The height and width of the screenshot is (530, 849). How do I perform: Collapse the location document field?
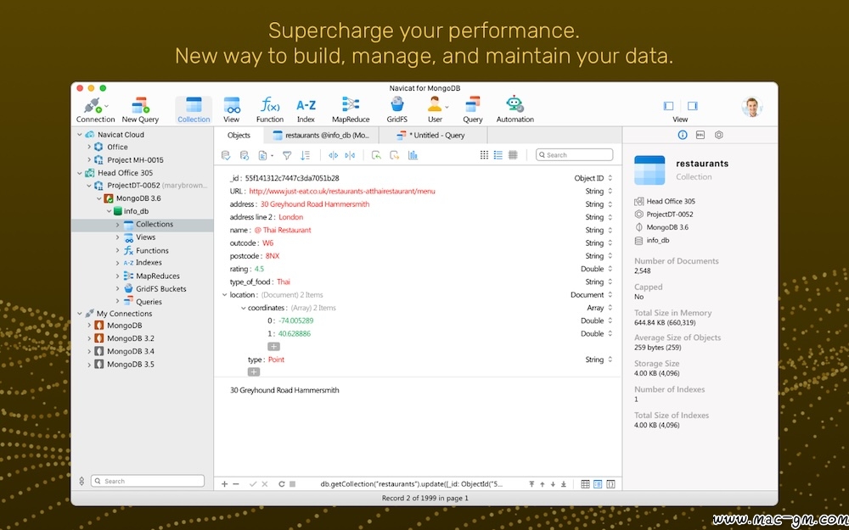coord(224,295)
